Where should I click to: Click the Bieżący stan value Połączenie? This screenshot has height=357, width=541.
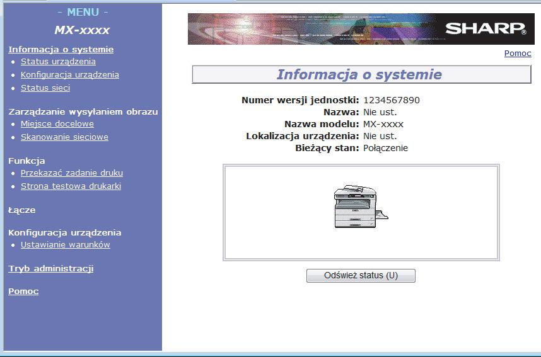385,148
